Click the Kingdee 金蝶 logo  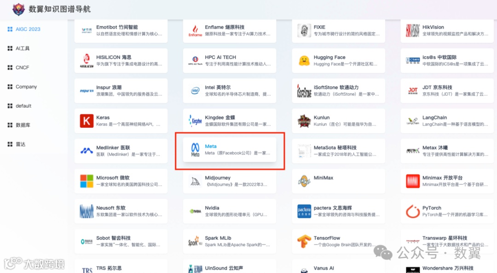(195, 121)
